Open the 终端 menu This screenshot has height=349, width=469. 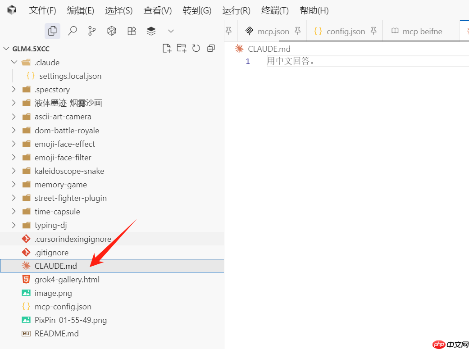pos(274,10)
